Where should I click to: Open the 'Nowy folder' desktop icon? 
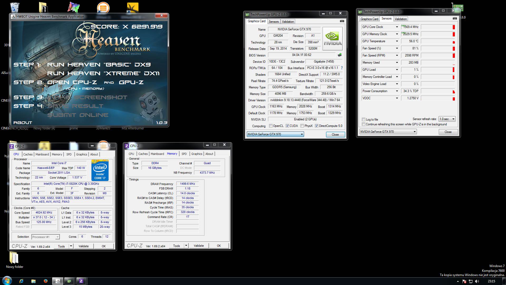[14, 260]
